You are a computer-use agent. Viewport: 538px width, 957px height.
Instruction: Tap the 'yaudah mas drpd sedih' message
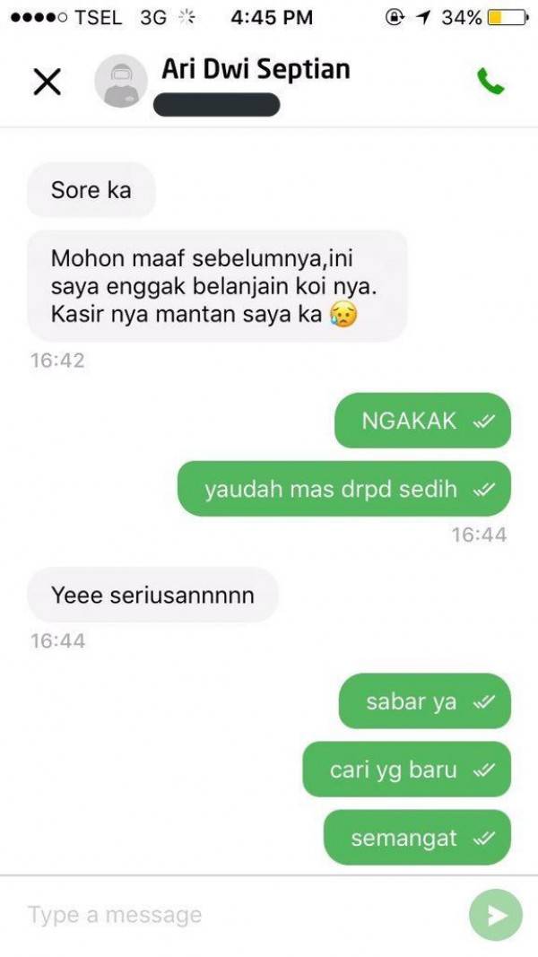[x=344, y=489]
